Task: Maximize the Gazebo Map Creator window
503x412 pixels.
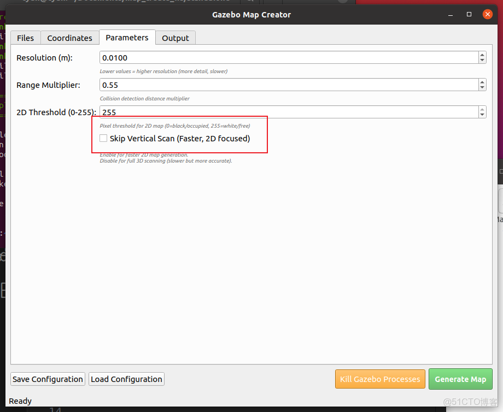Action: pyautogui.click(x=469, y=14)
